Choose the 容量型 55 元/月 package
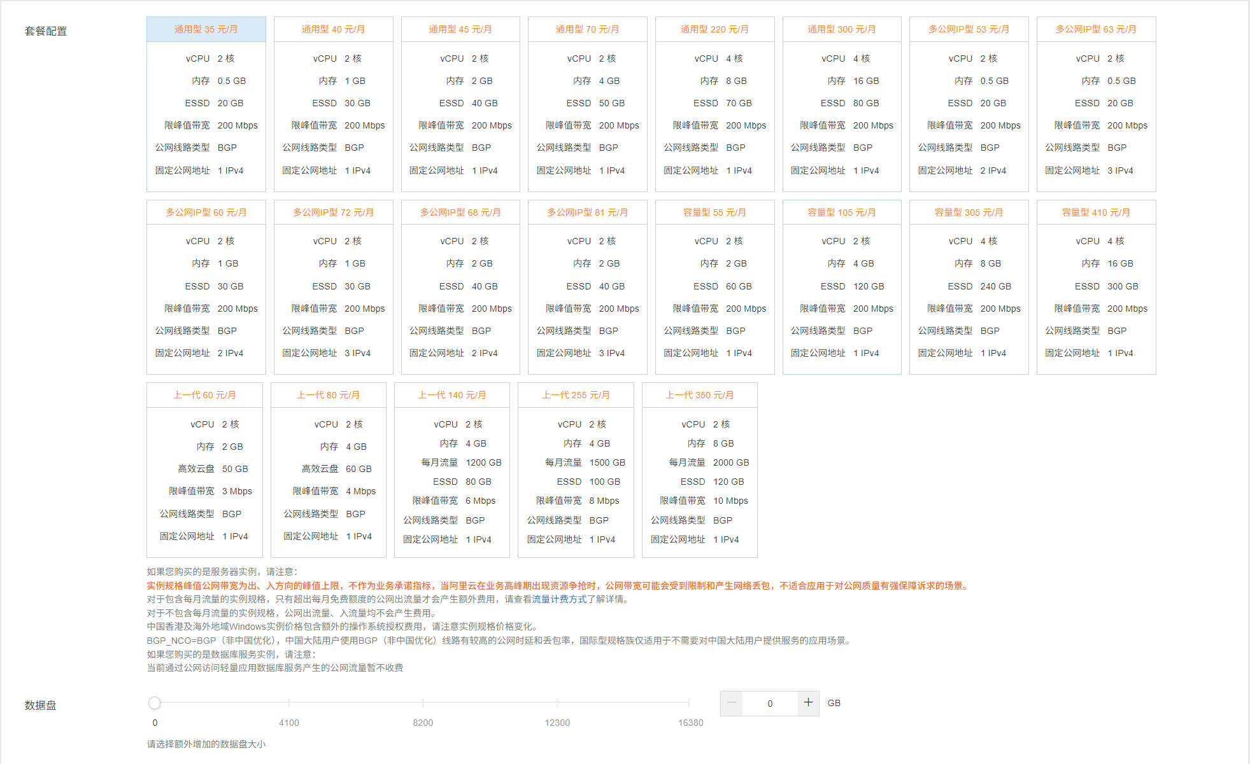 tap(714, 212)
